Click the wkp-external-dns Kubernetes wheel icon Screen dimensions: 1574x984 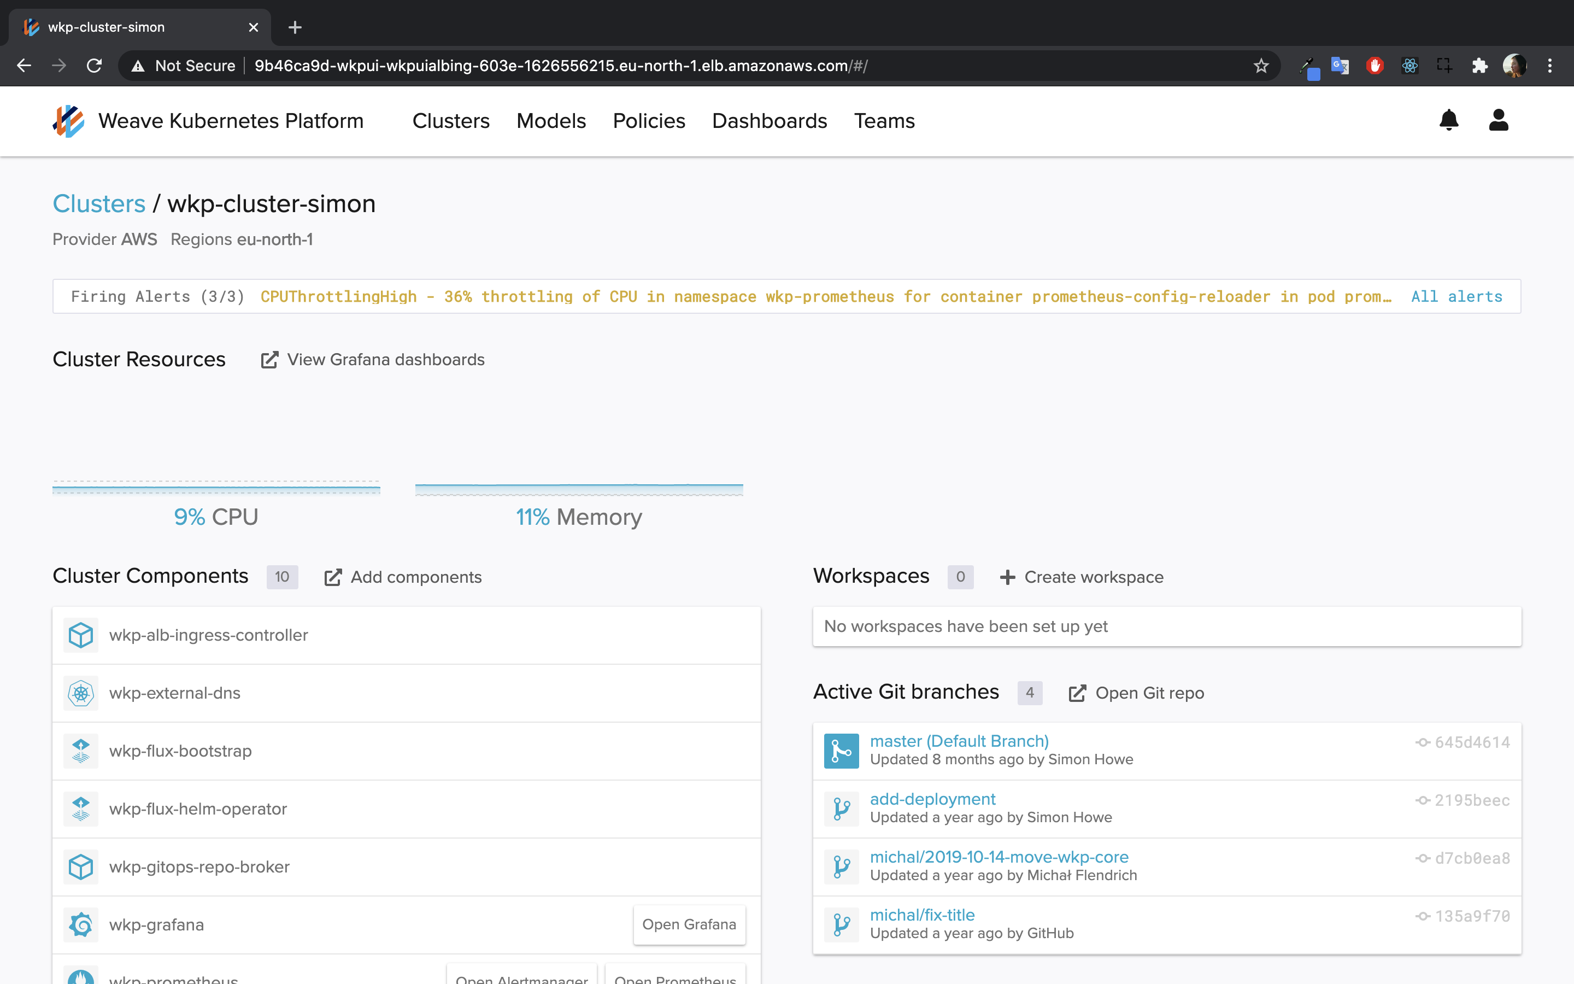click(x=81, y=693)
